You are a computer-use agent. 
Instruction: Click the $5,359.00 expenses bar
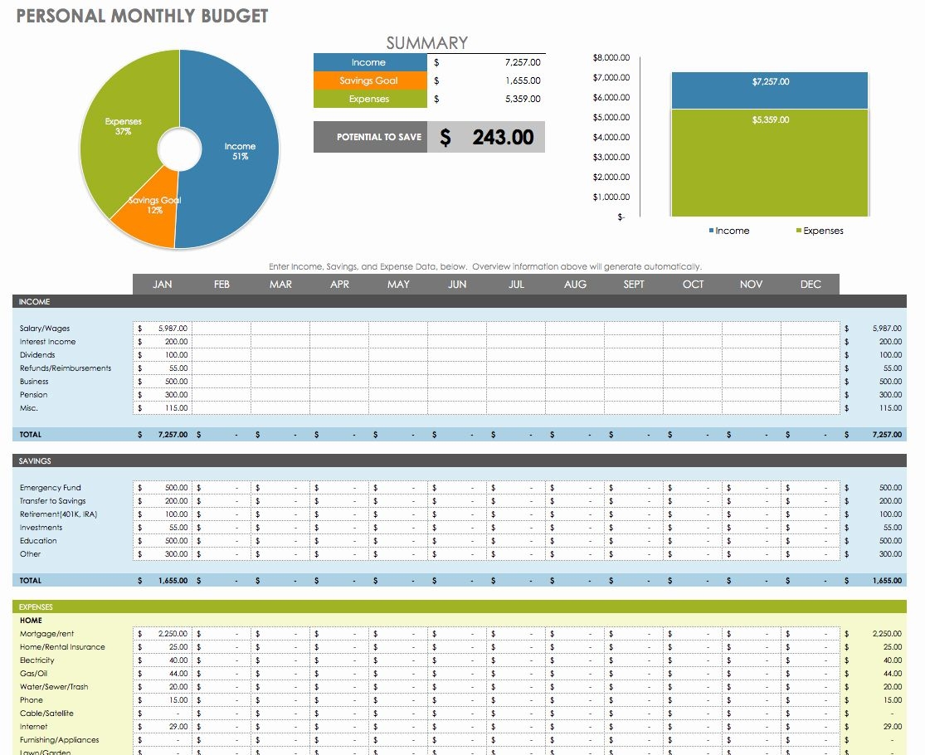coord(770,163)
